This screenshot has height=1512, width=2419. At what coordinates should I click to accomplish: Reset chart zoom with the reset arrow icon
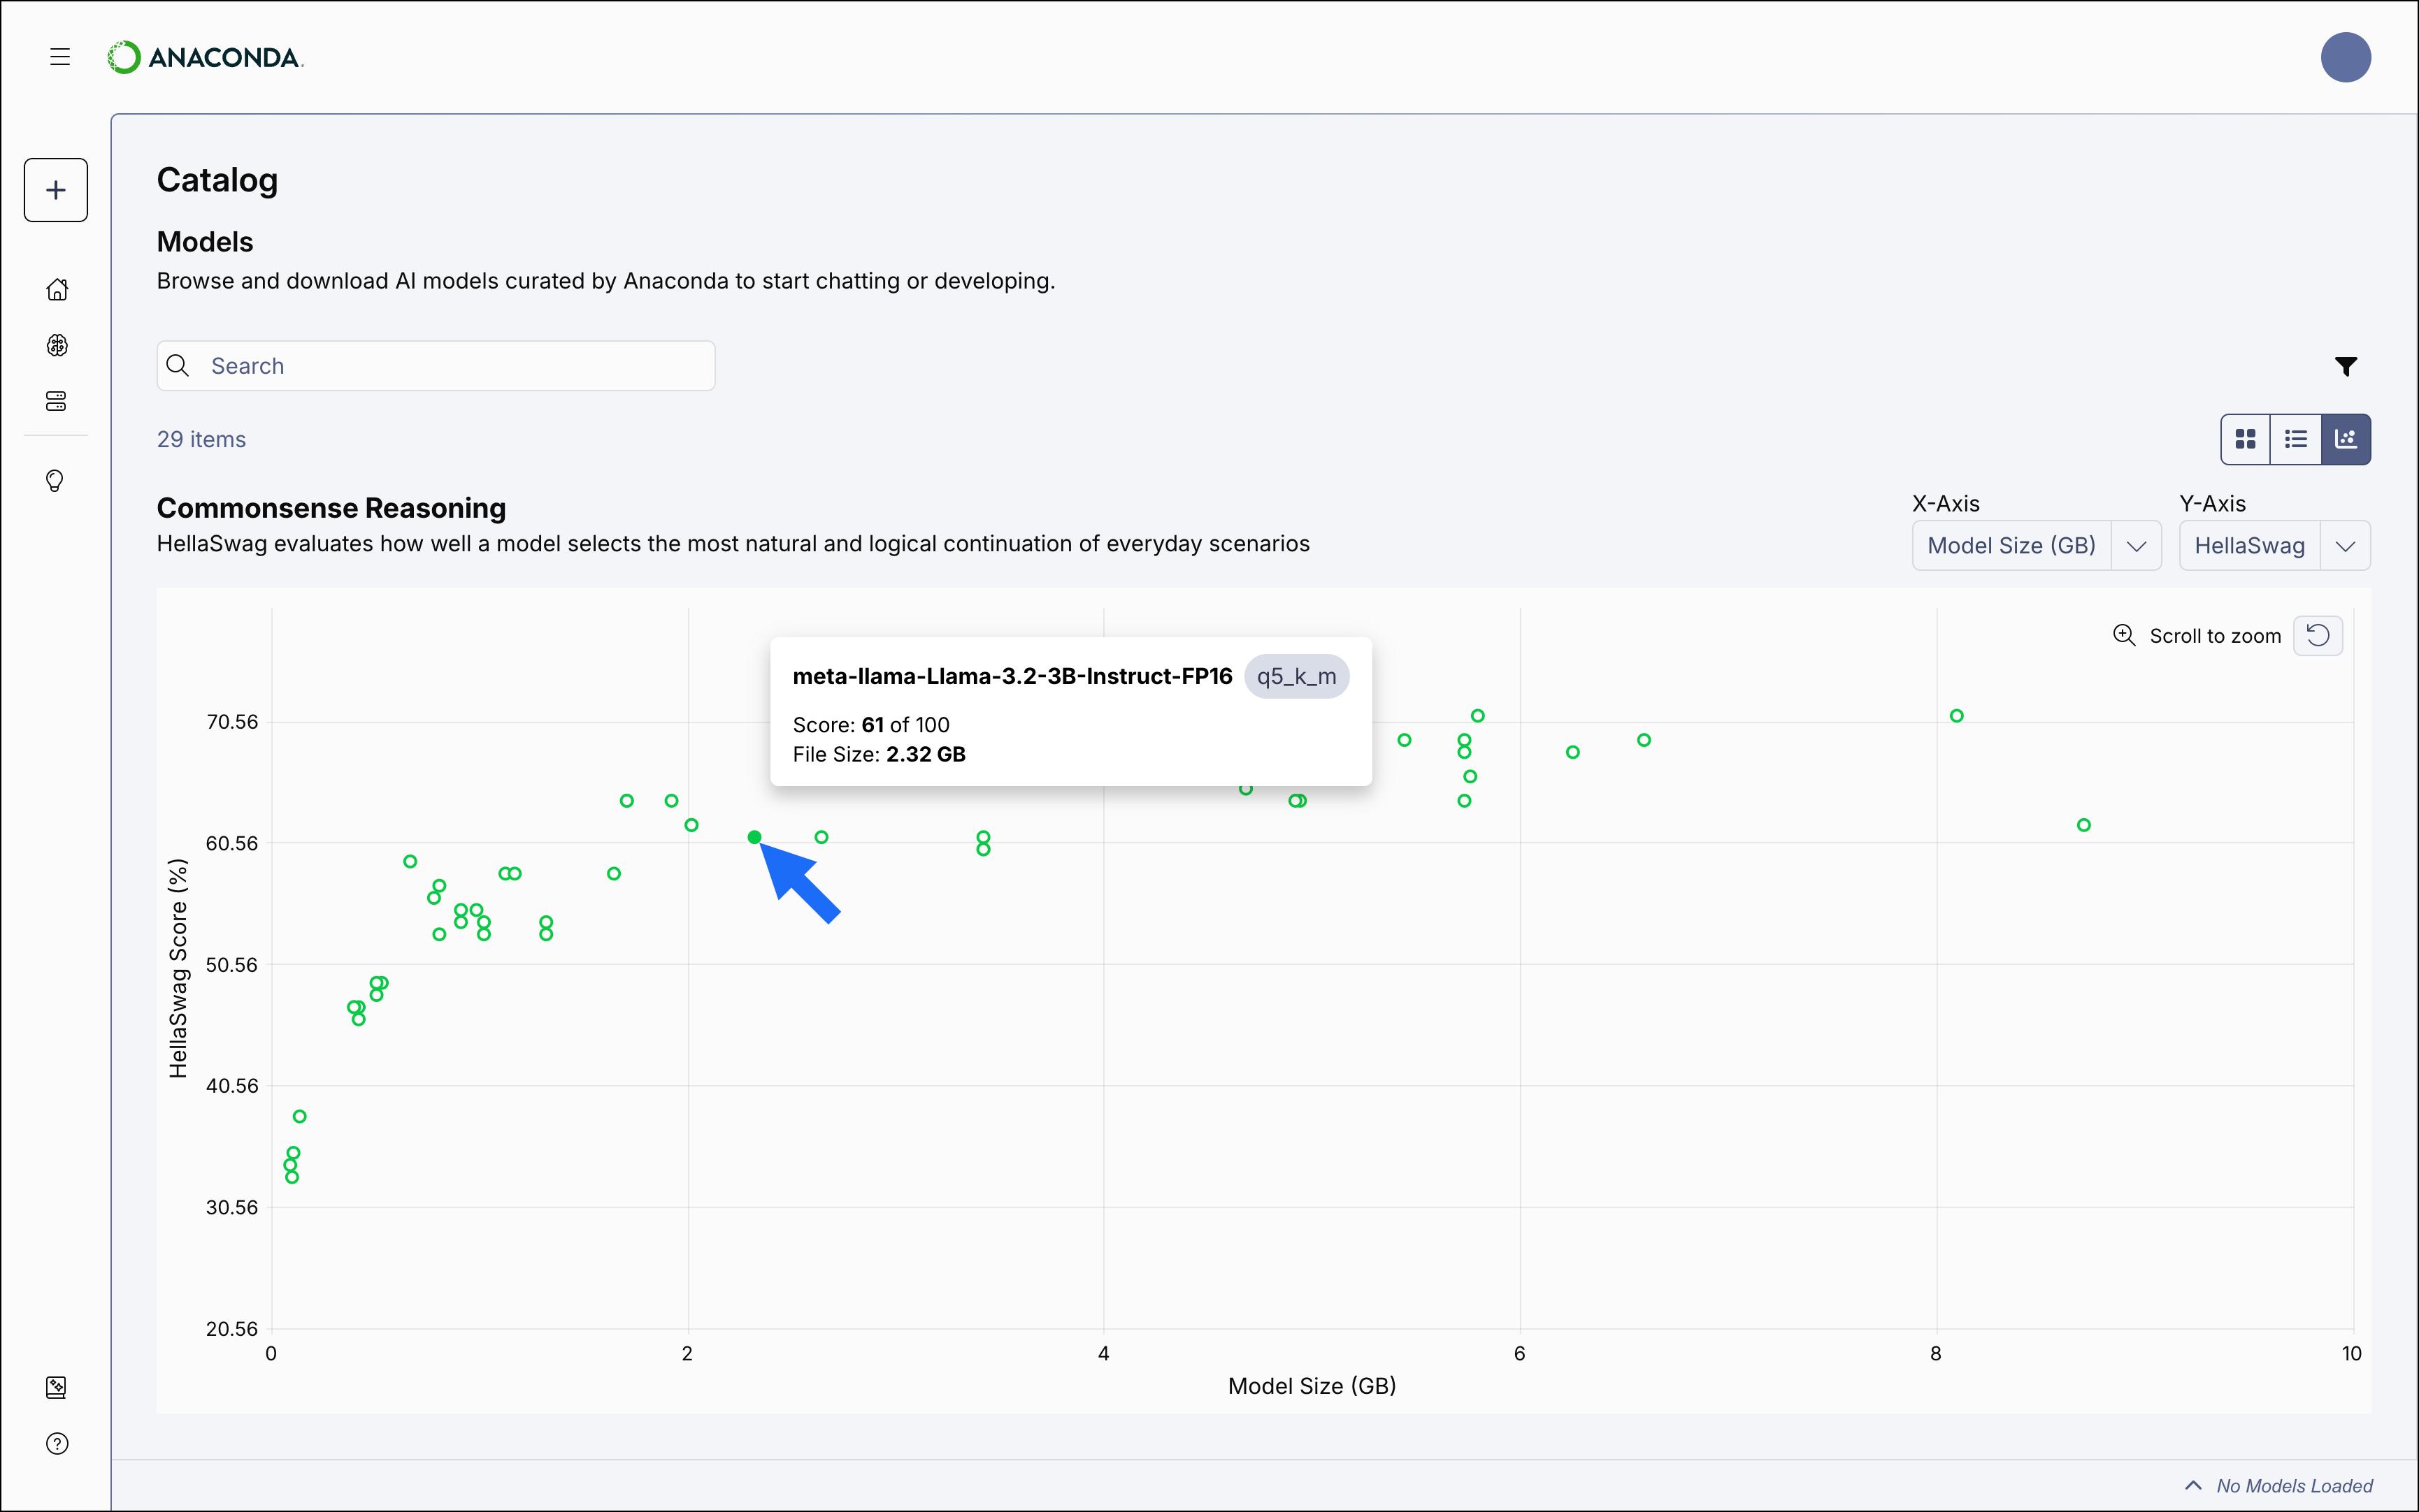(2319, 635)
